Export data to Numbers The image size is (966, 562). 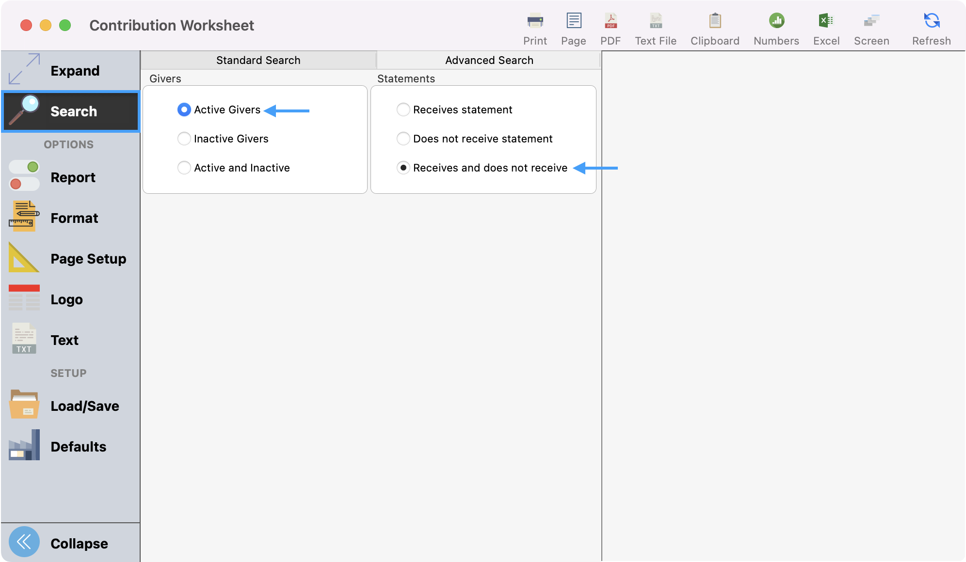775,27
